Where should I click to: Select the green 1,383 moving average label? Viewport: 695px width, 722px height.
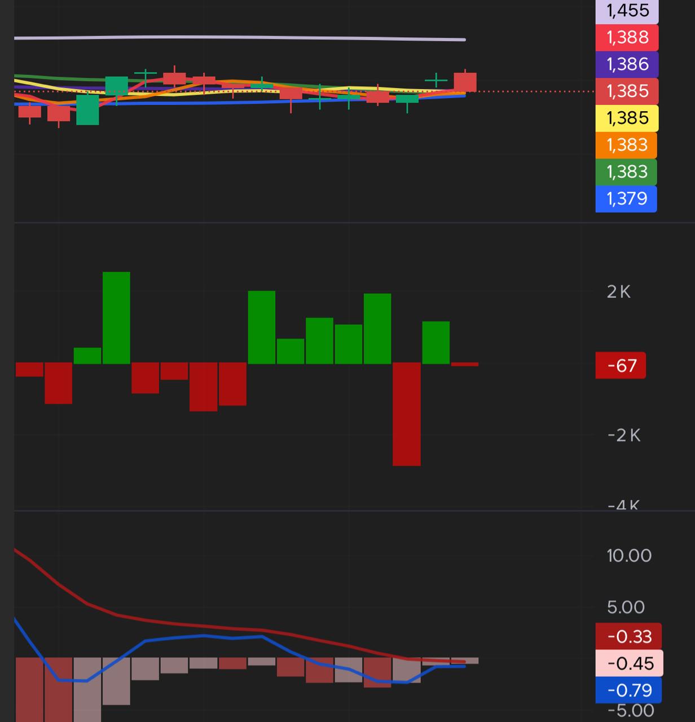[626, 171]
